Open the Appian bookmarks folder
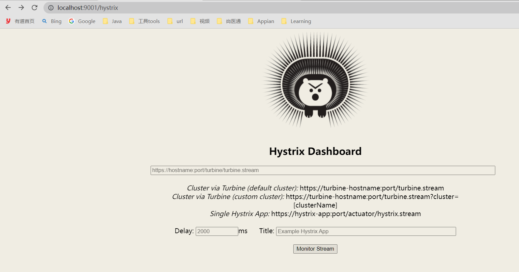 (x=261, y=21)
